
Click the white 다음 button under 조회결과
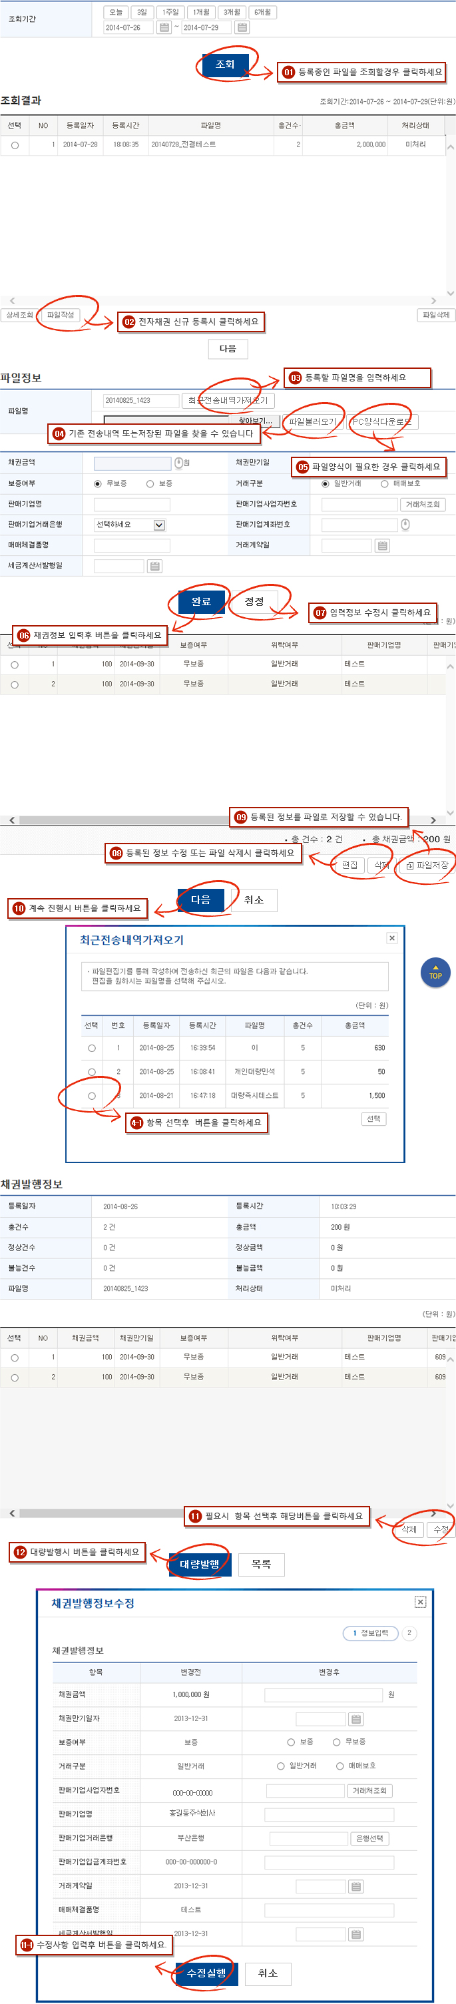coord(228,348)
